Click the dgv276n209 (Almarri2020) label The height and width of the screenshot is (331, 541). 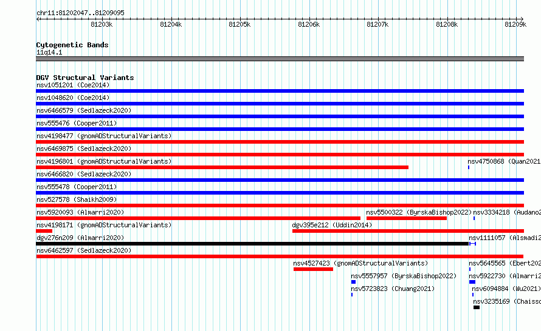(80, 238)
